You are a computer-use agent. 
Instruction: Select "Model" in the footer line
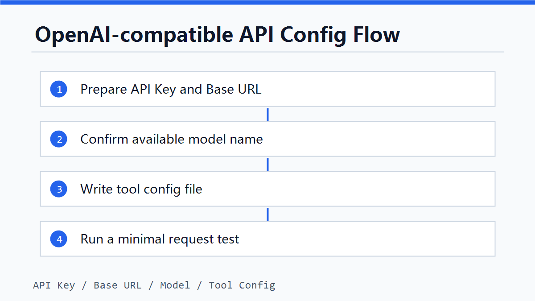[175, 285]
